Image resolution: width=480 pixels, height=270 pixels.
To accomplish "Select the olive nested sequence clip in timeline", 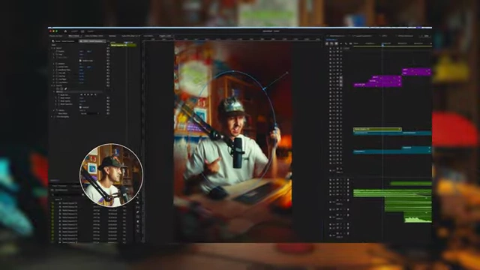I will (x=377, y=130).
